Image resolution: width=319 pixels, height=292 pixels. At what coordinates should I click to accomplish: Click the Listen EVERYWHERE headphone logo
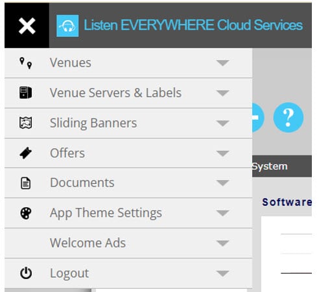tap(67, 26)
